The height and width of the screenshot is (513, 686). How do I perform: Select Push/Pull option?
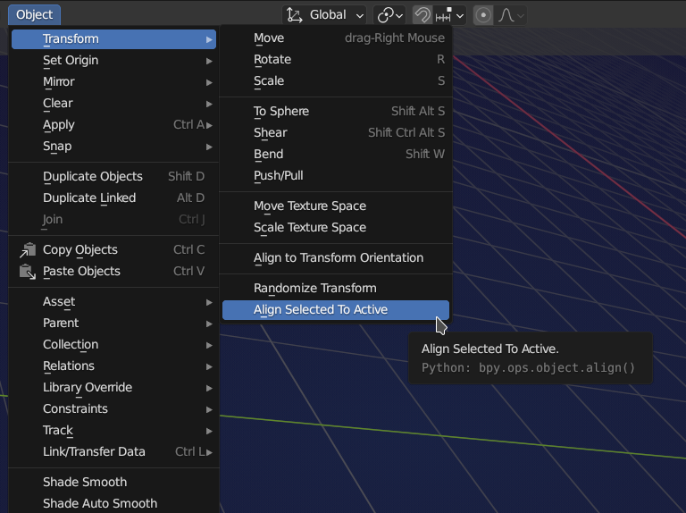tap(336, 175)
